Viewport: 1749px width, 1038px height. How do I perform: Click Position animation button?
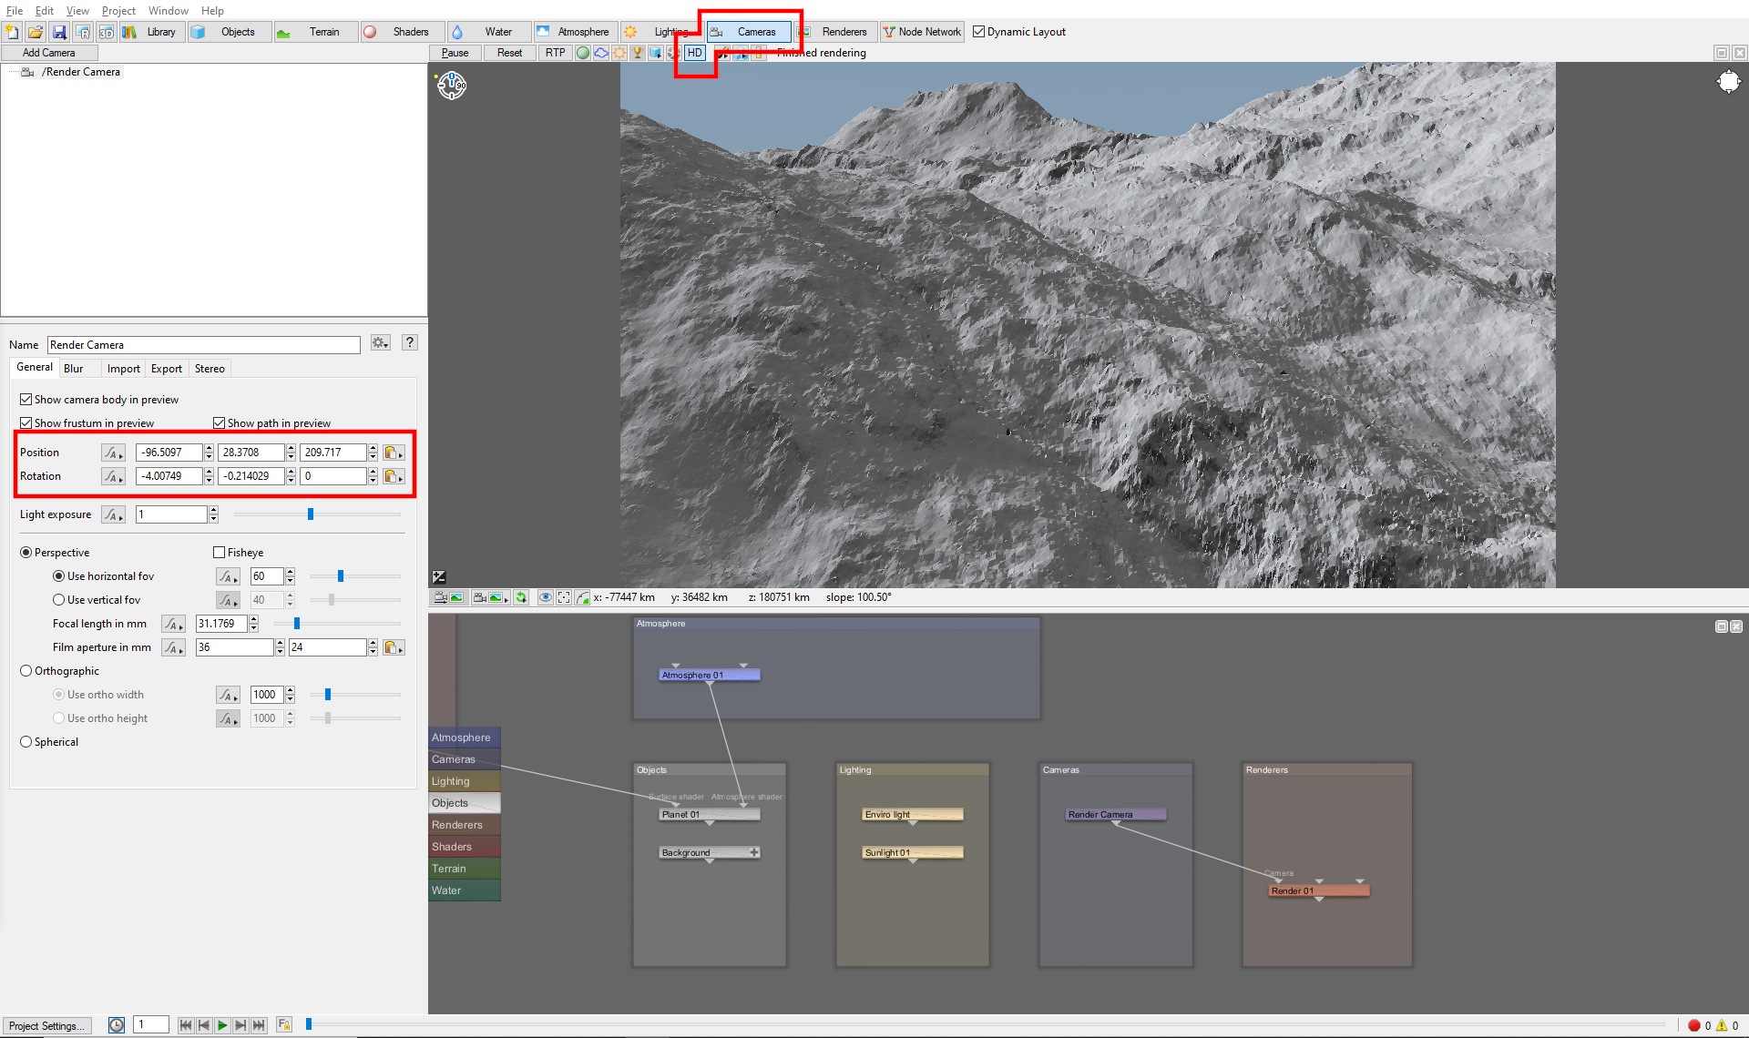tap(114, 453)
